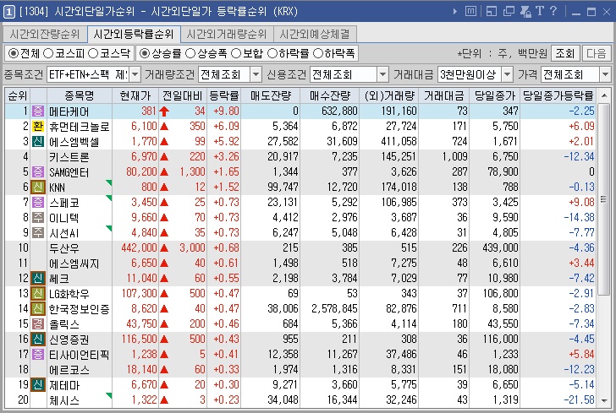
Task: Click the table scrollbar down arrow
Action: coord(605,401)
